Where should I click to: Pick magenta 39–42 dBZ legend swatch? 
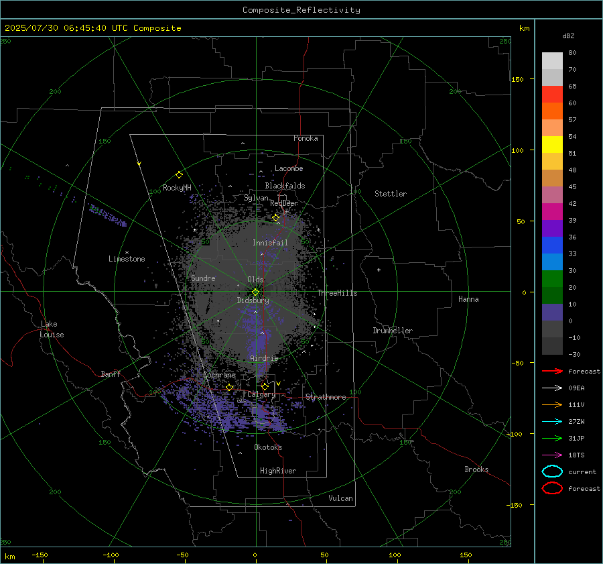[x=552, y=212]
